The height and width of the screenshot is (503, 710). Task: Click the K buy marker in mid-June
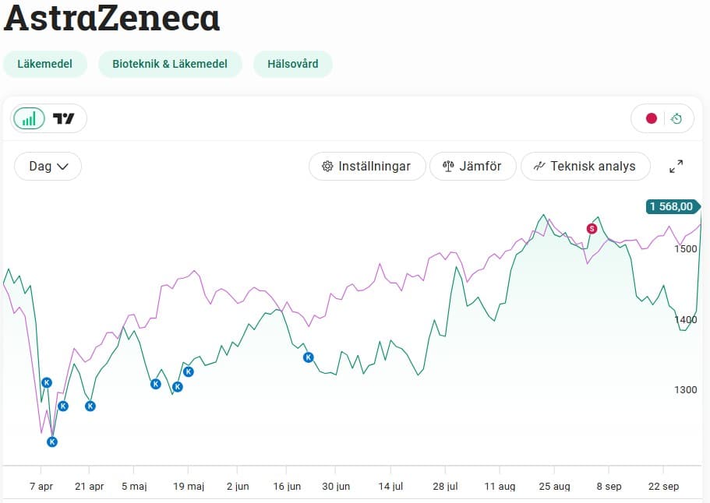click(x=309, y=357)
